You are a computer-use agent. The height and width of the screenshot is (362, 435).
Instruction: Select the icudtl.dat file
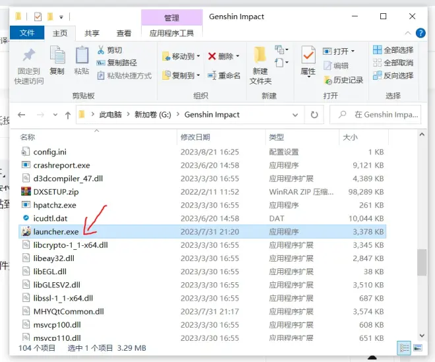202,218
